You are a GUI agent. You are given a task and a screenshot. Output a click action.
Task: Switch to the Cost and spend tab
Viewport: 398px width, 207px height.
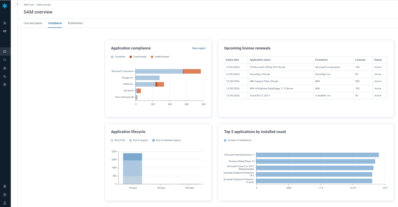(33, 23)
